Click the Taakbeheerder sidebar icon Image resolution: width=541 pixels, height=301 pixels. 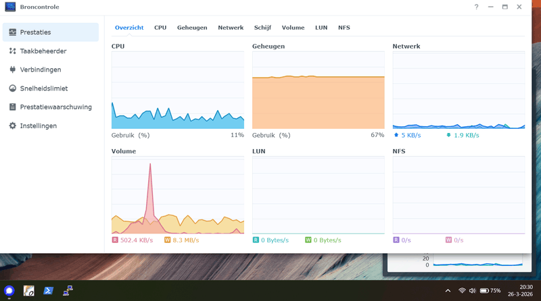click(x=12, y=51)
